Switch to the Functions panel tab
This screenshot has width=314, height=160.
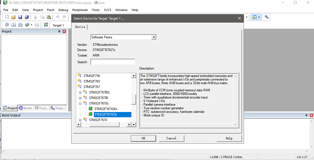[x=42, y=108]
